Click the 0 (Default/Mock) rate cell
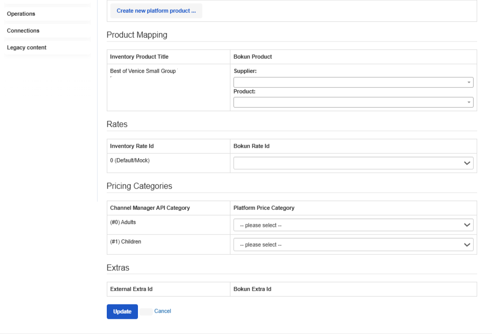This screenshot has width=492, height=334. tap(169, 163)
